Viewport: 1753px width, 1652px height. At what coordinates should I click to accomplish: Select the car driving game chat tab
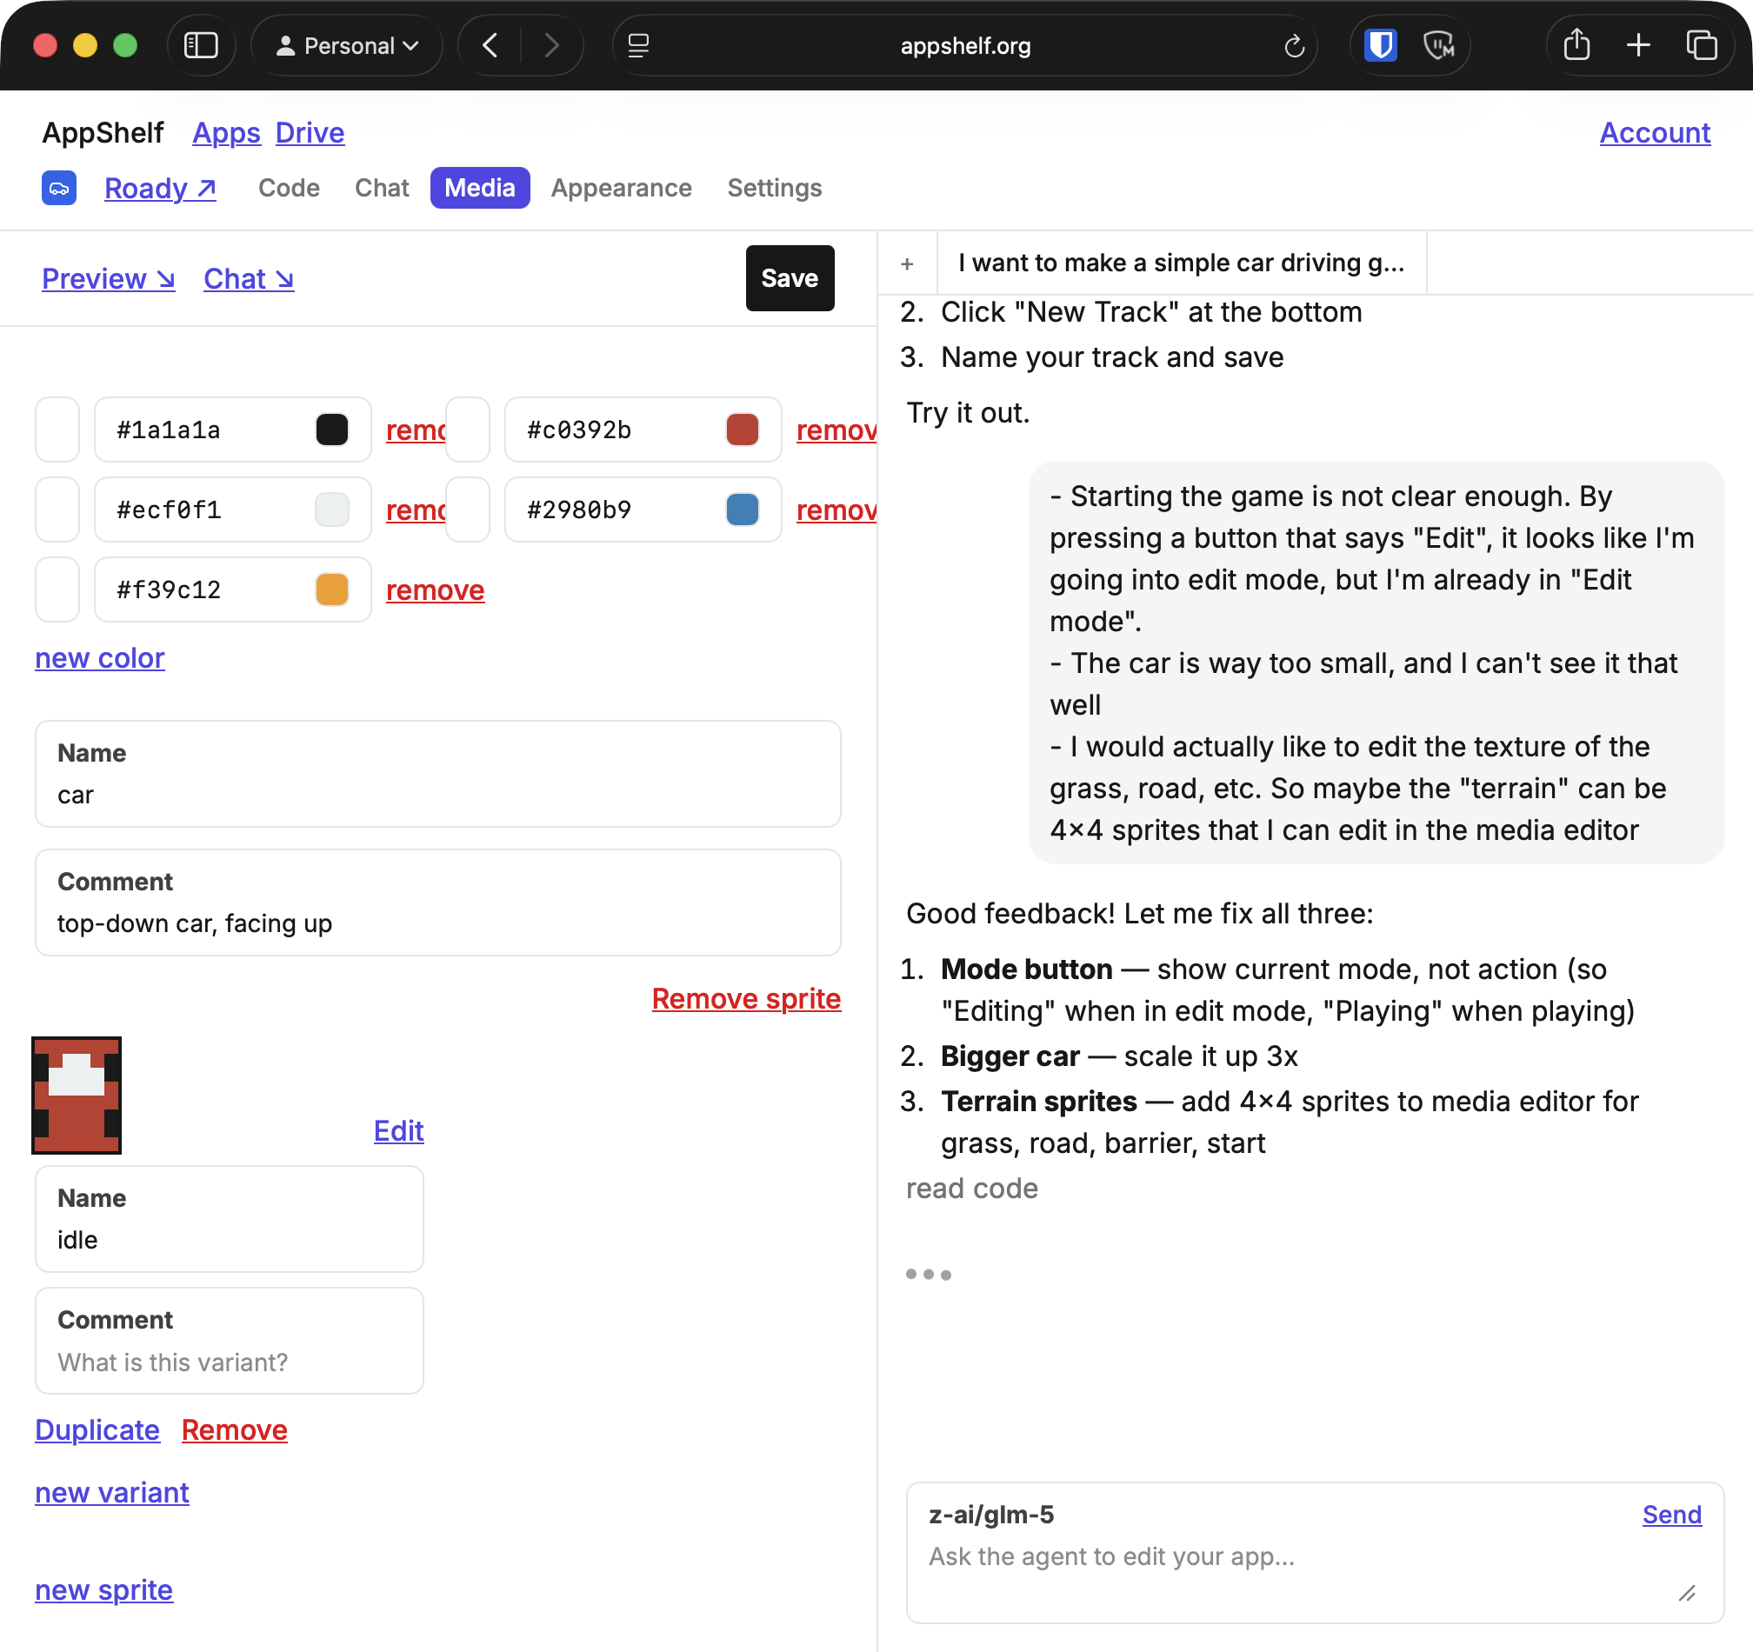[x=1181, y=263]
